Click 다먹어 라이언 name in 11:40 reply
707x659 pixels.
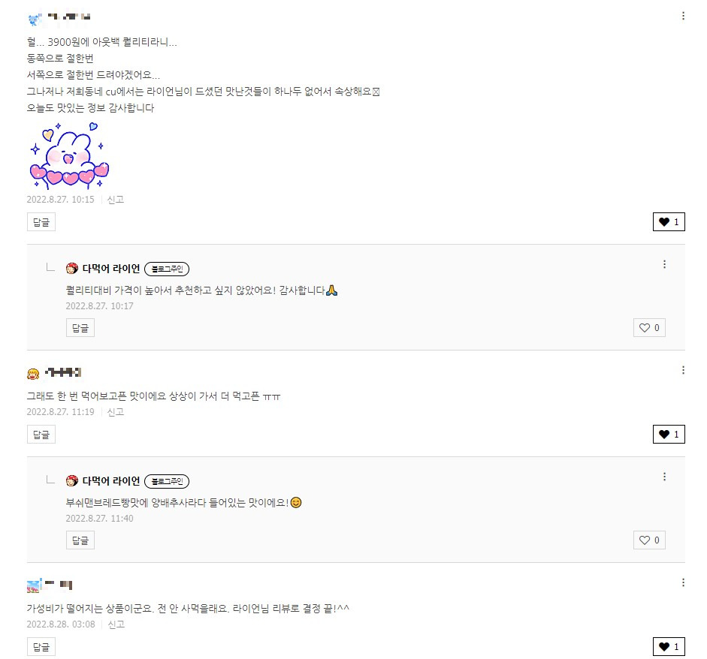(111, 481)
